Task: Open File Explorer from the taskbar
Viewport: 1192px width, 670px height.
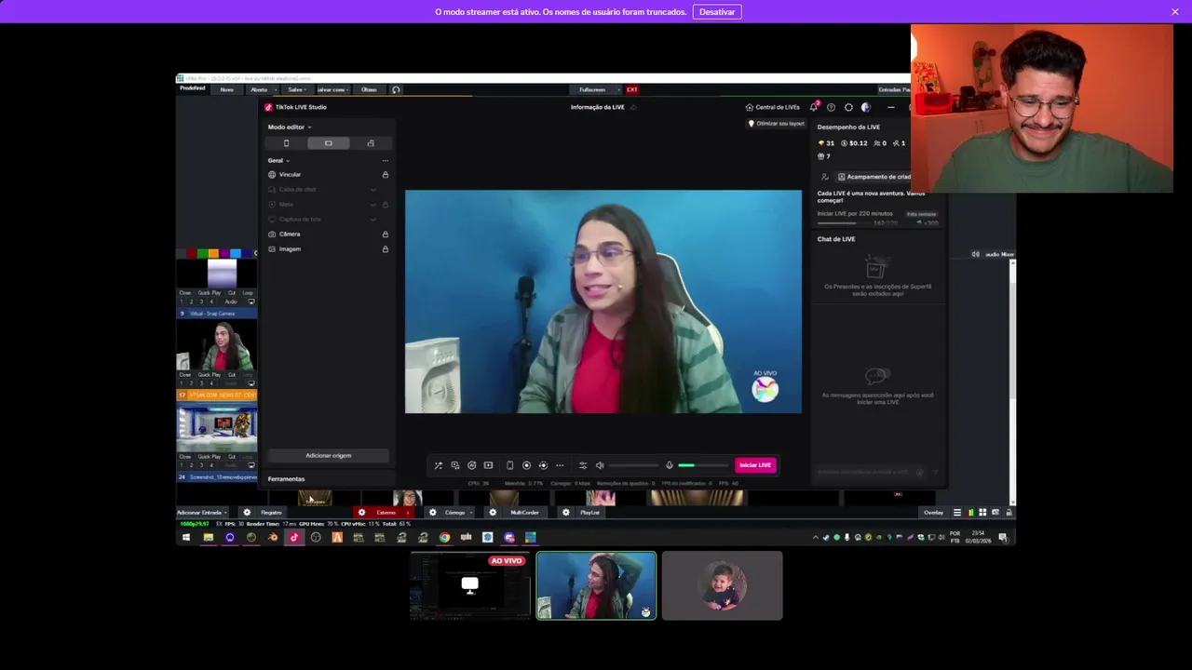Action: click(x=208, y=537)
